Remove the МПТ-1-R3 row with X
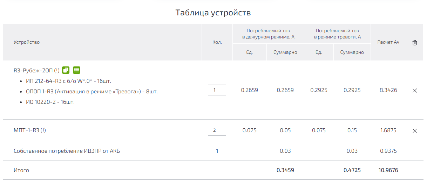Image resolution: width=427 pixels, height=186 pixels. pos(415,131)
